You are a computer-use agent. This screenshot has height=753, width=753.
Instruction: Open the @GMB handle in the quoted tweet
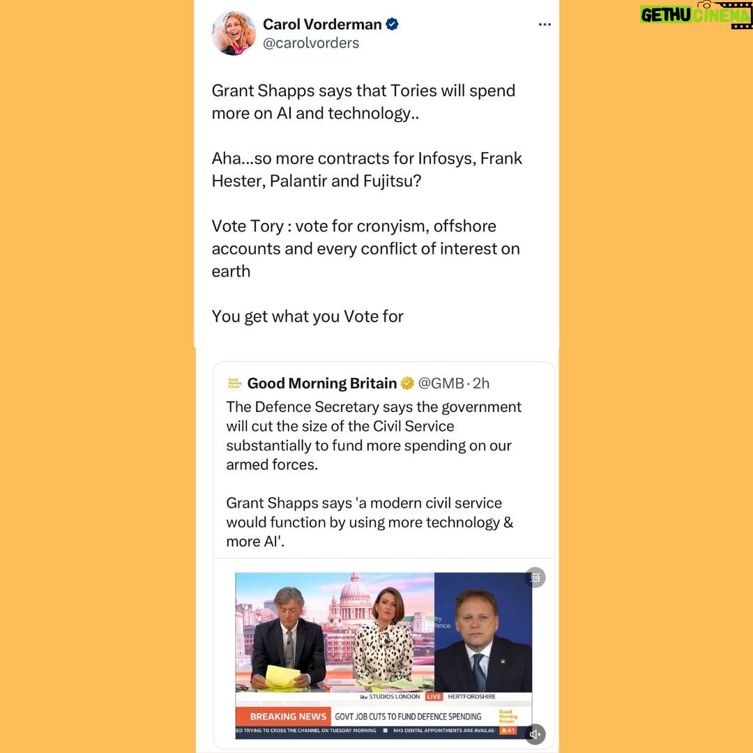(441, 383)
